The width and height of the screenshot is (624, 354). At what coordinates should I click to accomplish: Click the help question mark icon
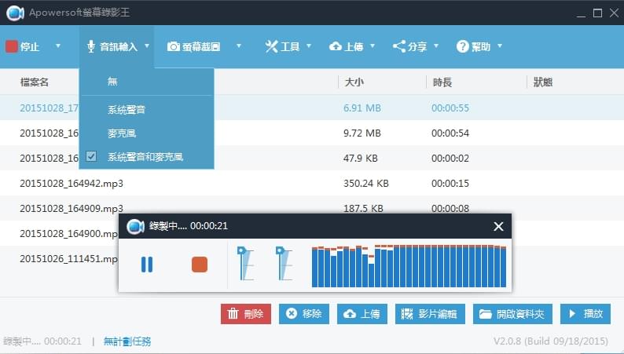click(462, 46)
